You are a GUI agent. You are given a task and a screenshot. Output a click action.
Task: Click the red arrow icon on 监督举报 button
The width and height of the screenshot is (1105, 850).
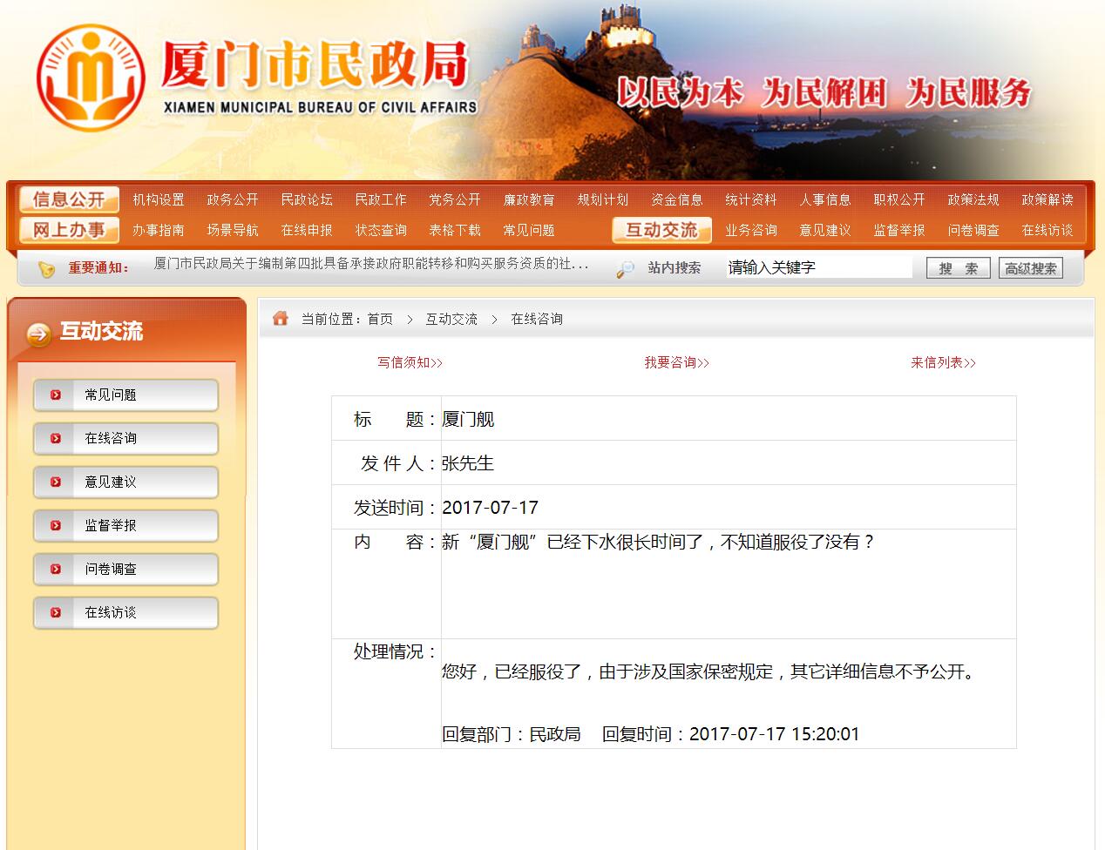point(57,525)
